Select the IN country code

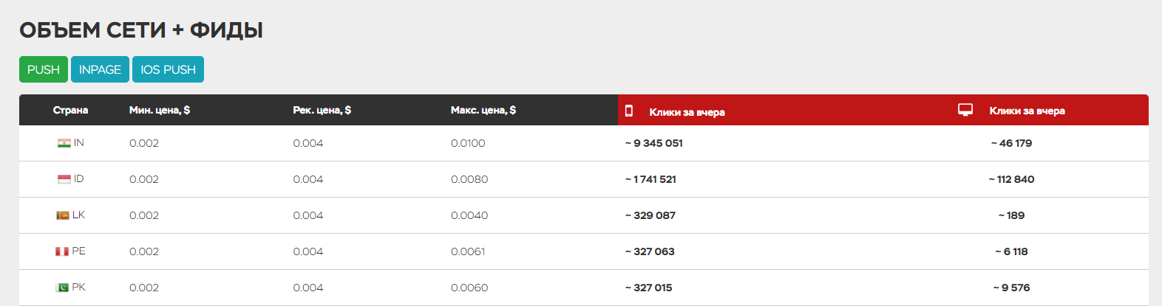coord(79,142)
